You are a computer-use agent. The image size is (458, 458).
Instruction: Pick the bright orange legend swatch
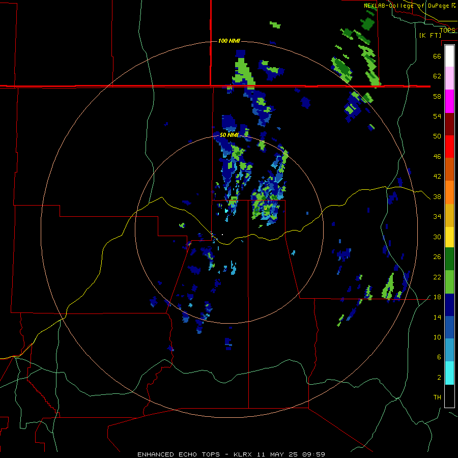tap(449, 192)
